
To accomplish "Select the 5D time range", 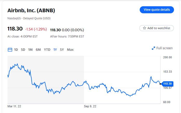I will click(23, 49).
